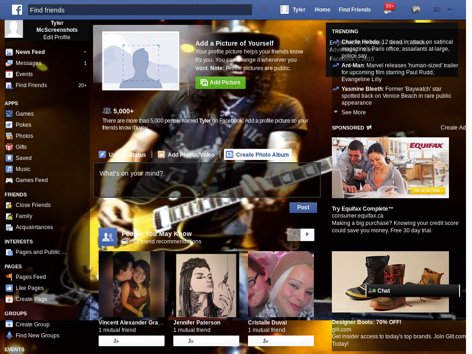Image resolution: width=472 pixels, height=354 pixels.
Task: Add Cristalle Duval as a friend
Action: tap(281, 341)
